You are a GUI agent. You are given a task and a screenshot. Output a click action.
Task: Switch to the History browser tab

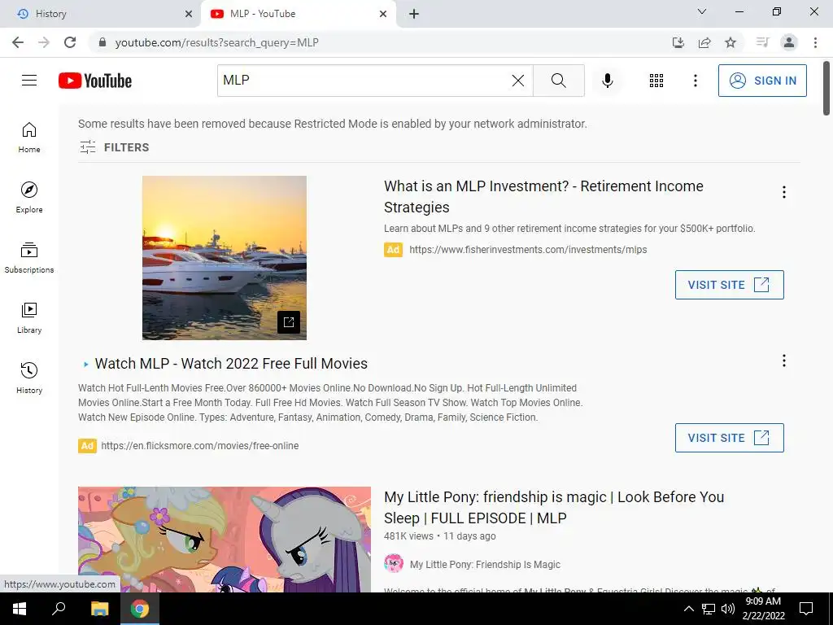coord(100,14)
